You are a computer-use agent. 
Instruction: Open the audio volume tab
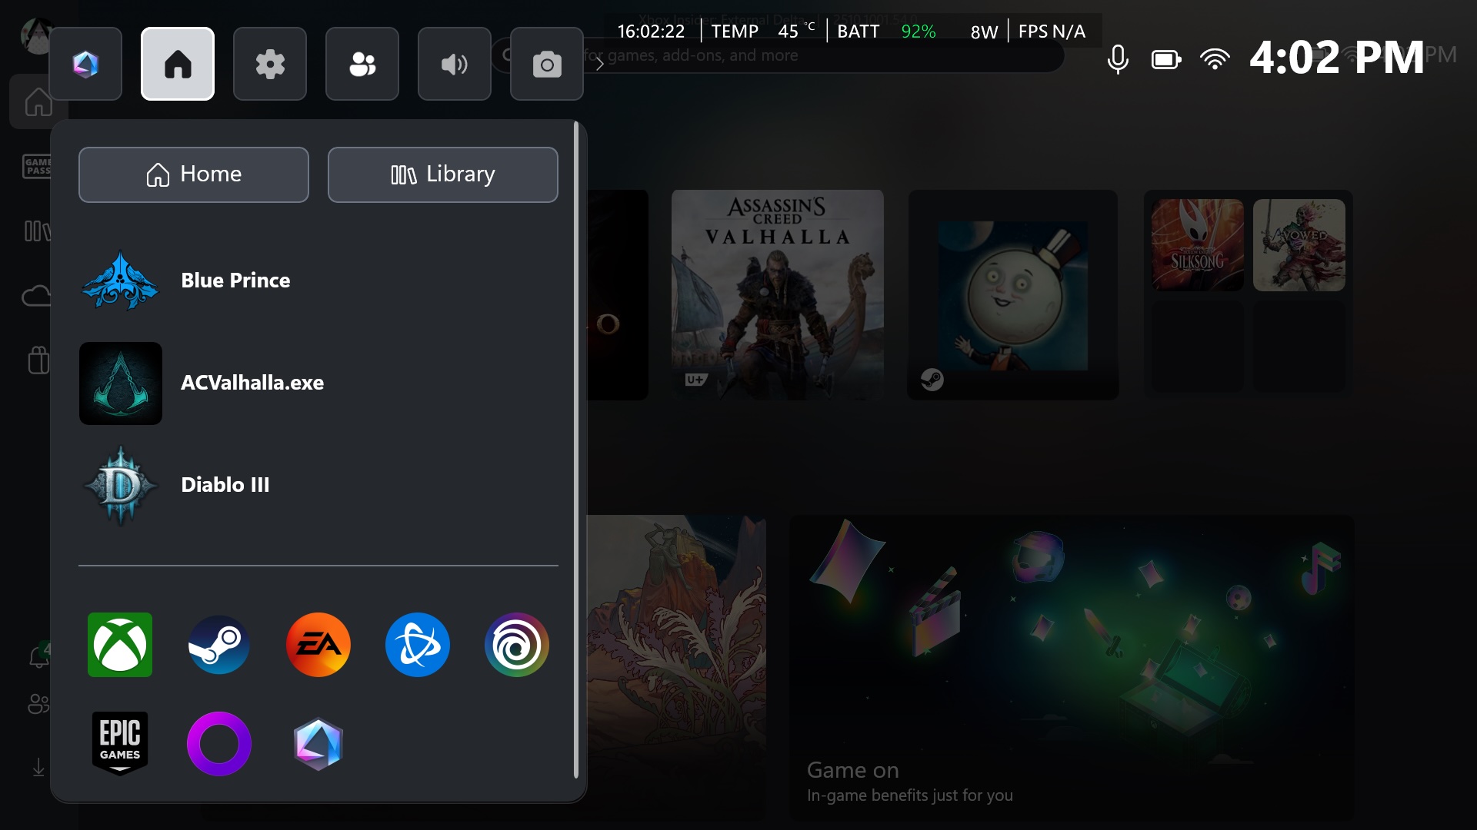pos(455,64)
